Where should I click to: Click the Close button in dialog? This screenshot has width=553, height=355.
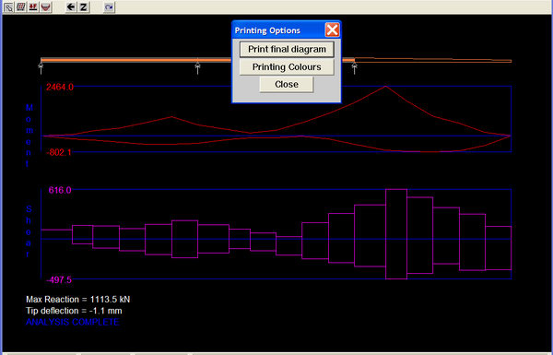(x=287, y=84)
